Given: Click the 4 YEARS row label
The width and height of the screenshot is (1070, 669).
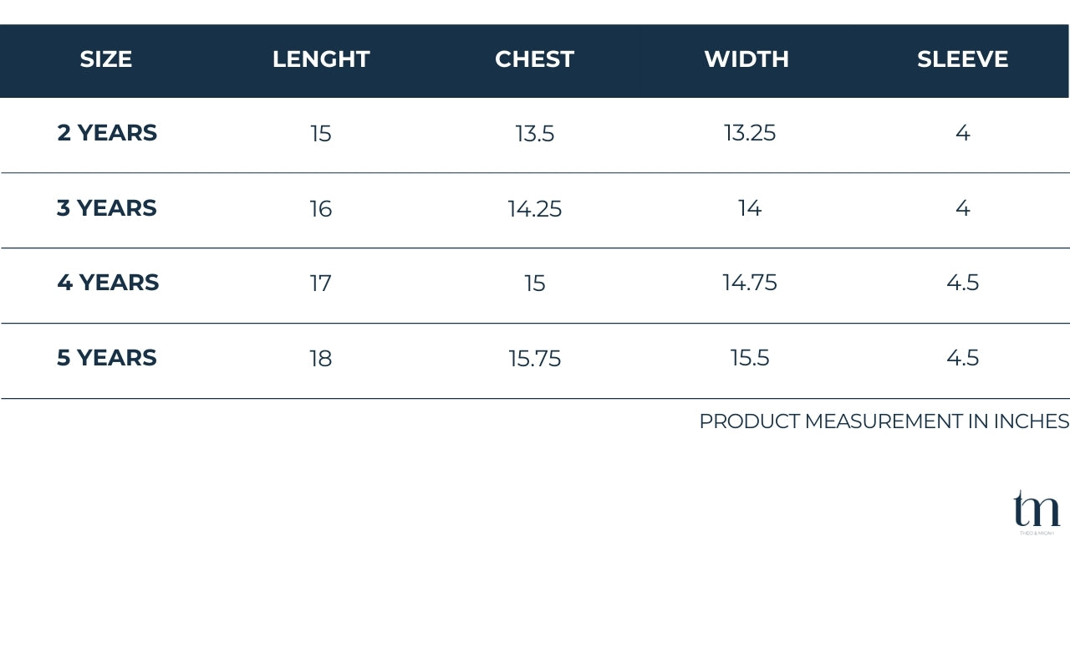Looking at the screenshot, I should [x=108, y=283].
